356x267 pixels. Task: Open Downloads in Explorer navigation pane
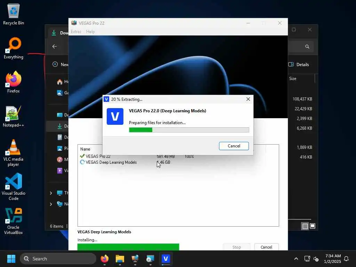coord(62,126)
